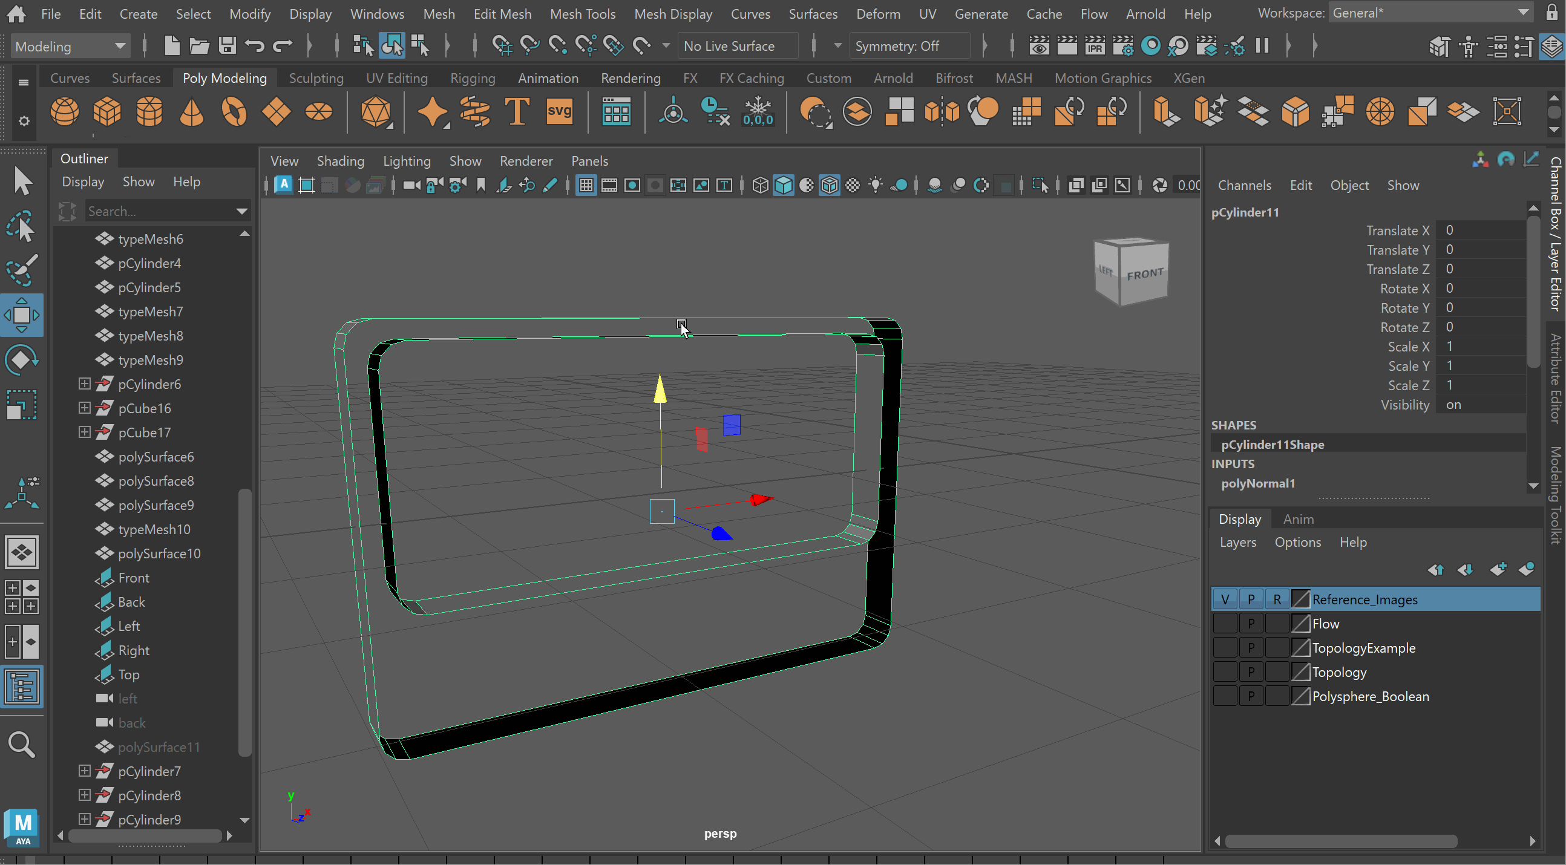The height and width of the screenshot is (865, 1566).
Task: Expand pCylinder6 in the Outliner
Action: [x=85, y=384]
